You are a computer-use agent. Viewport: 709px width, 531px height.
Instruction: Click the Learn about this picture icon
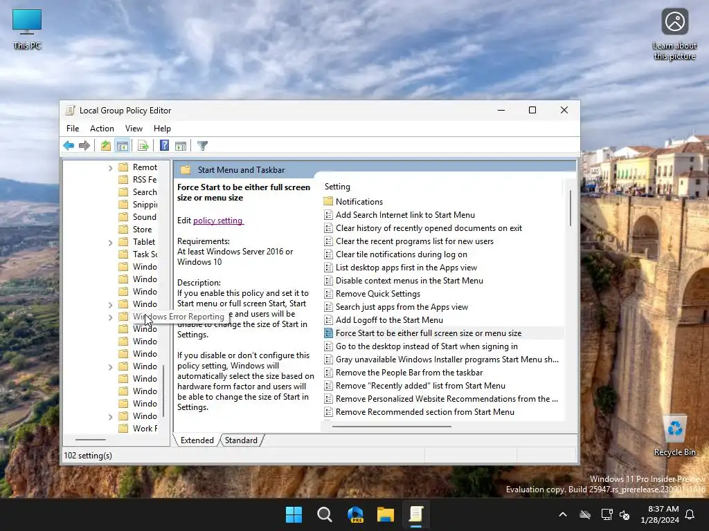pyautogui.click(x=674, y=35)
